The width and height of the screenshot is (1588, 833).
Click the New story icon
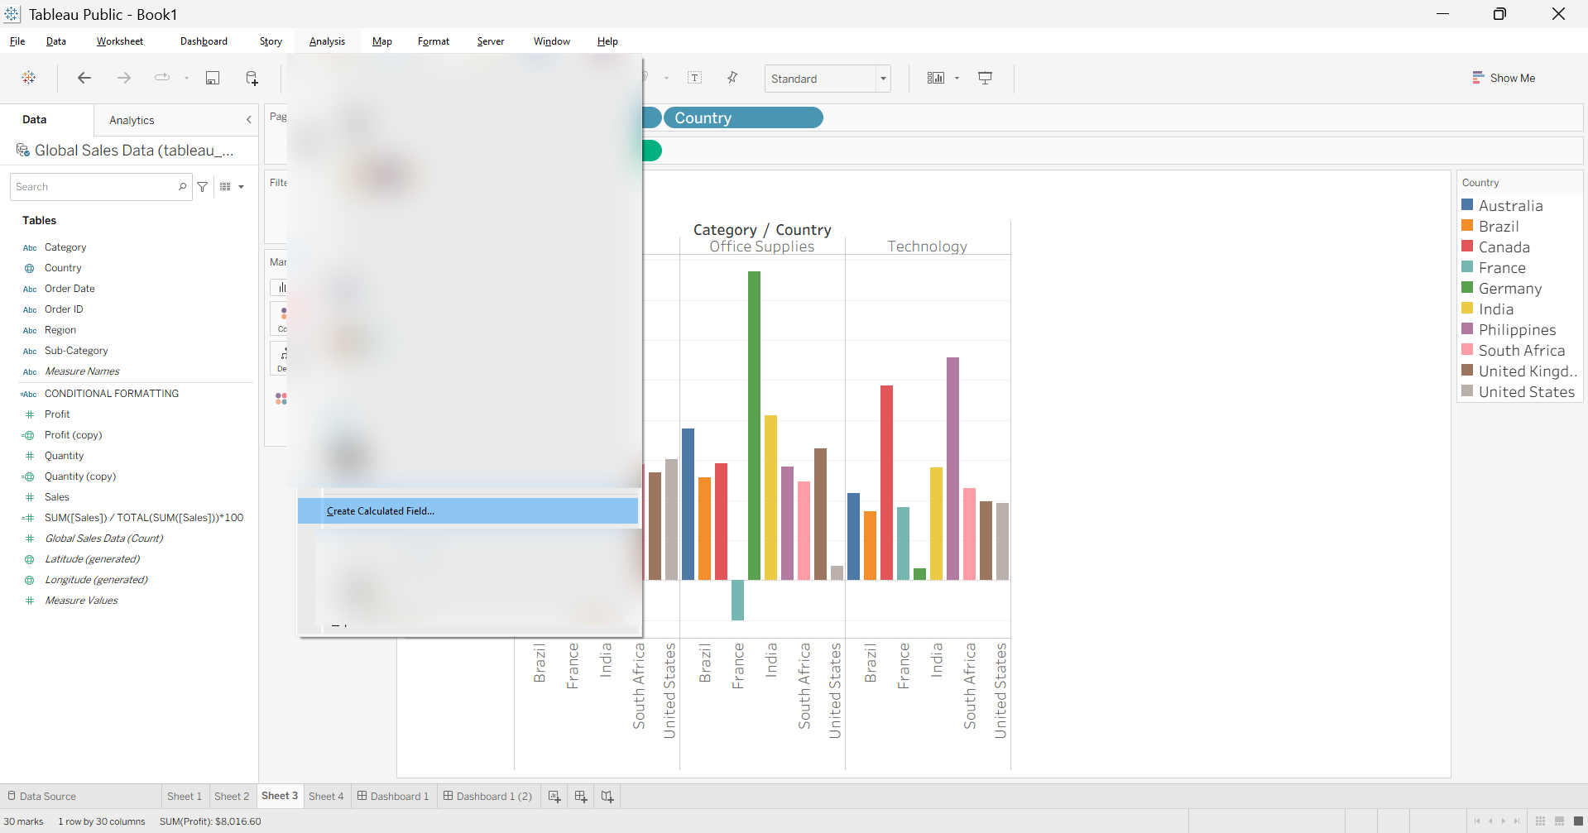tap(607, 797)
